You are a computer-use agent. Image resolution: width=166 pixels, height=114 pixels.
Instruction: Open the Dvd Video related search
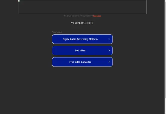[x=82, y=50]
